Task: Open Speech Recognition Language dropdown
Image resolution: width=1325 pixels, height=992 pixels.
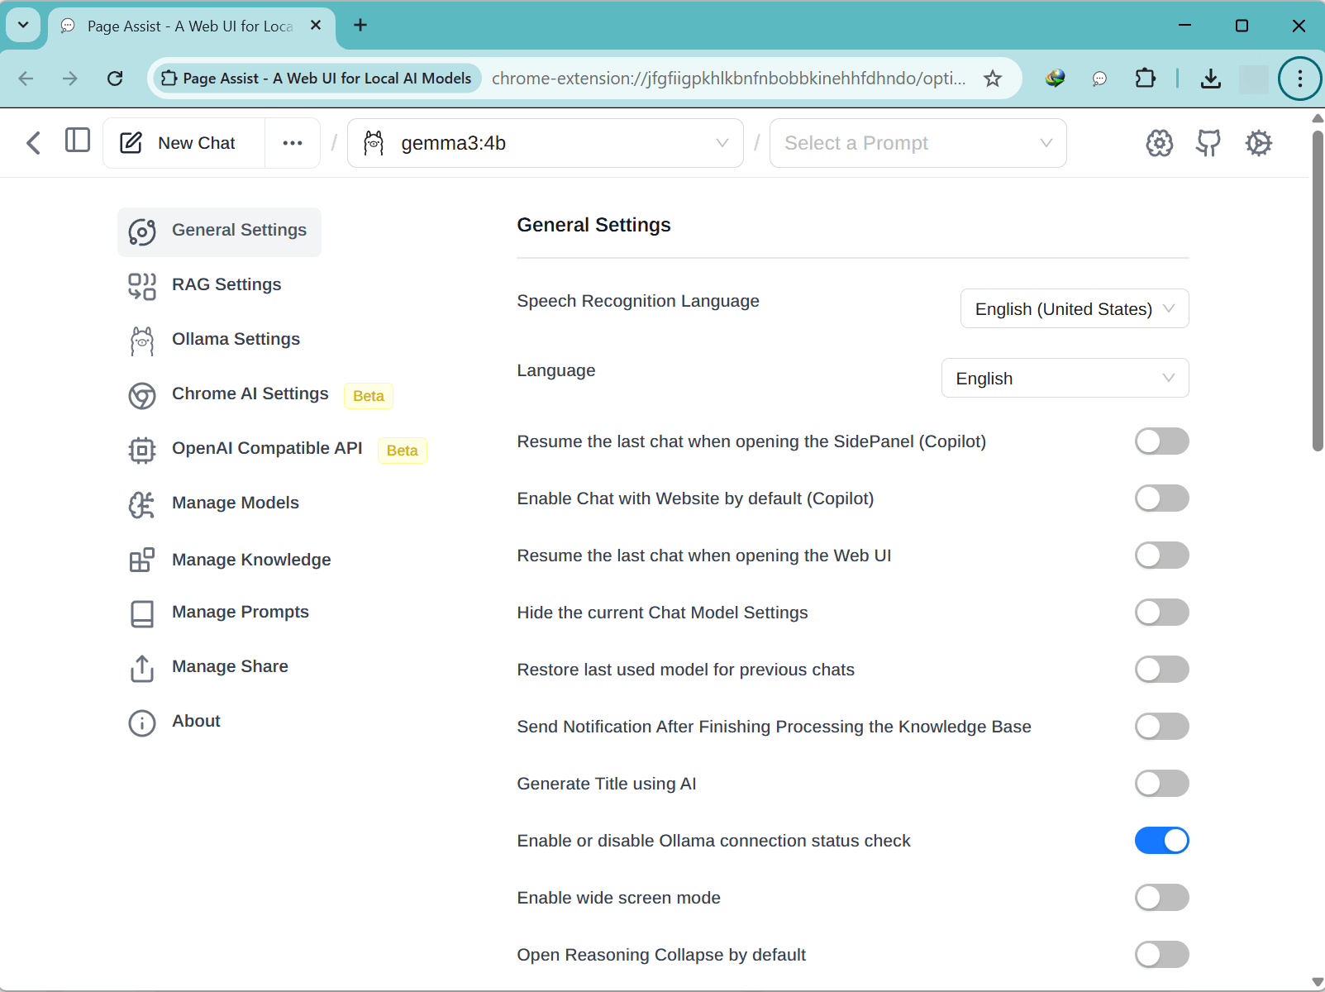Action: [x=1075, y=308]
